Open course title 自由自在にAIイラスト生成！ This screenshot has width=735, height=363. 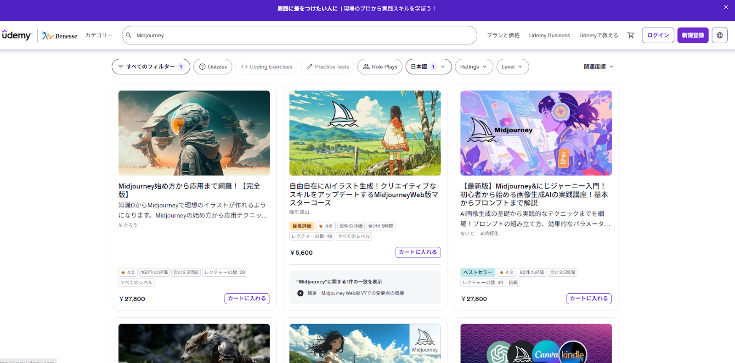point(364,194)
